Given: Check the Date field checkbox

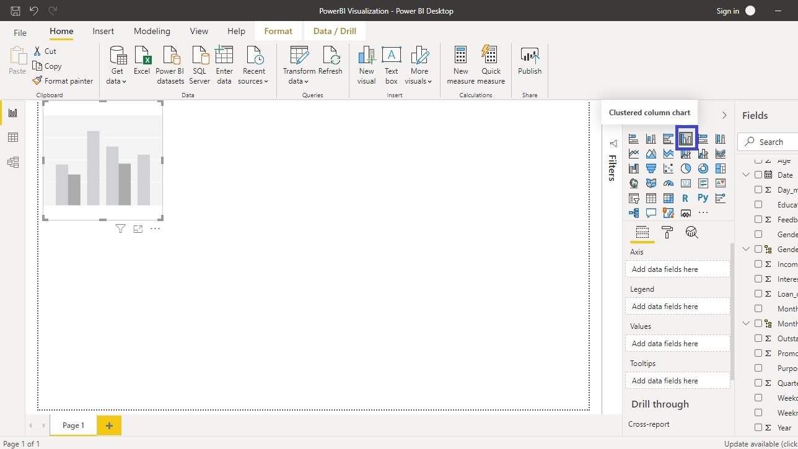Looking at the screenshot, I should [758, 175].
